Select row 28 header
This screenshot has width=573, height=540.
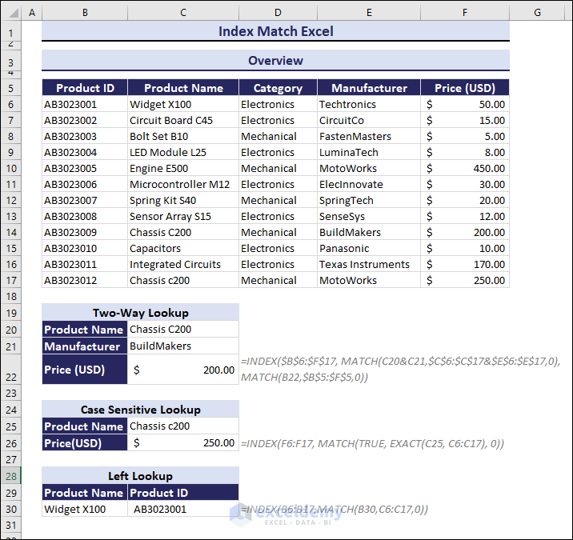[10, 476]
